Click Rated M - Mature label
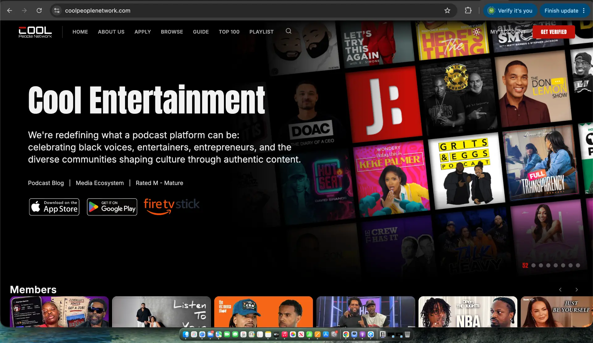This screenshot has height=343, width=593. pos(159,183)
